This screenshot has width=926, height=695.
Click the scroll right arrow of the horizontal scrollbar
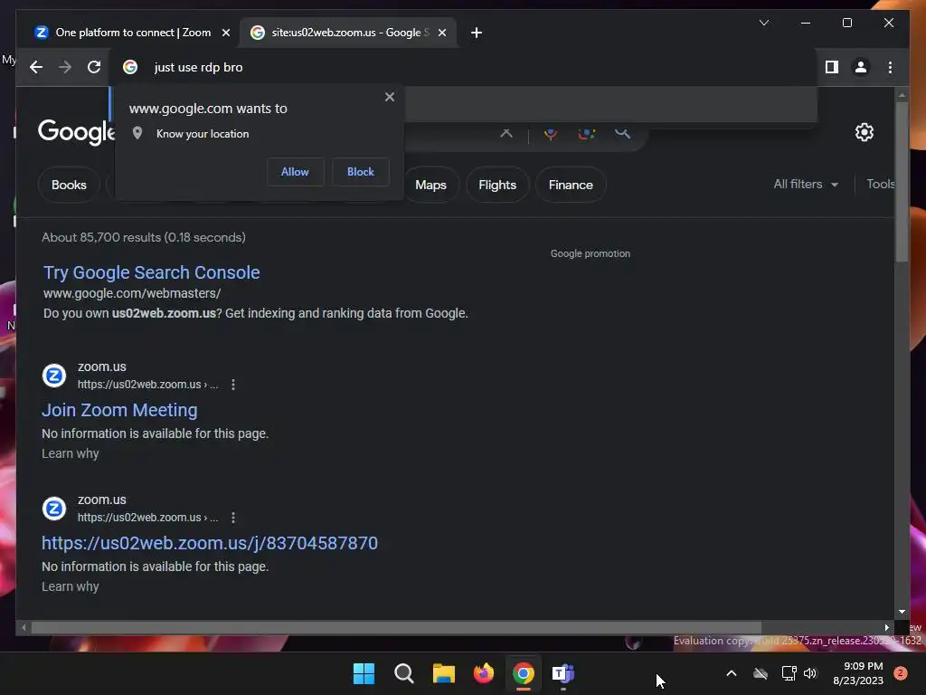pyautogui.click(x=886, y=628)
